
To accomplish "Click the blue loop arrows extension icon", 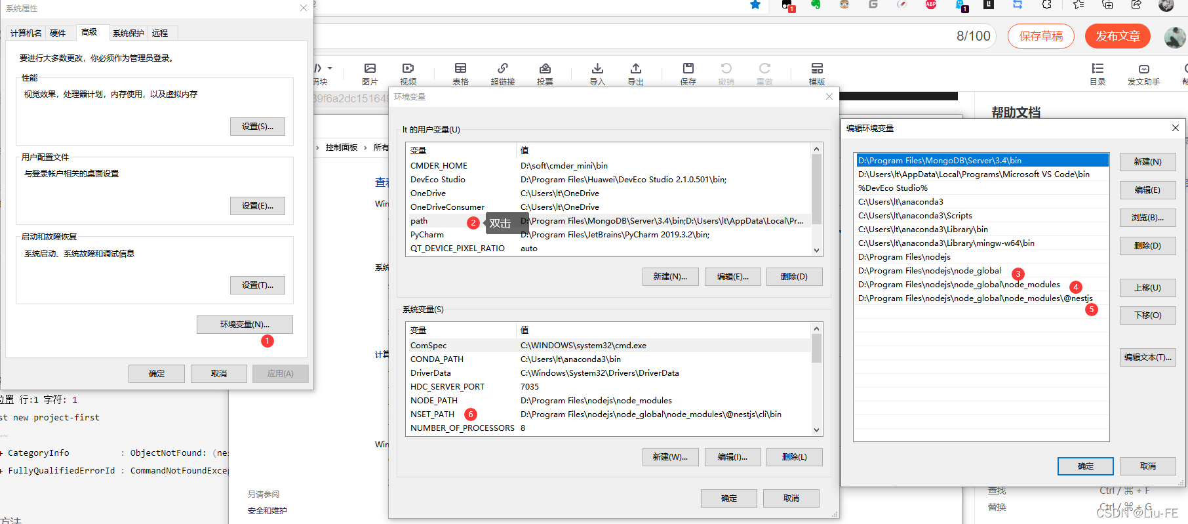I will click(x=1018, y=5).
